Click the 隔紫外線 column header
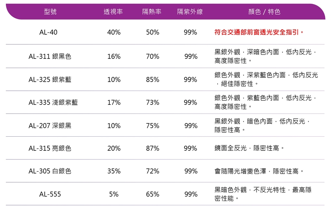331x208 pixels. pos(190,12)
